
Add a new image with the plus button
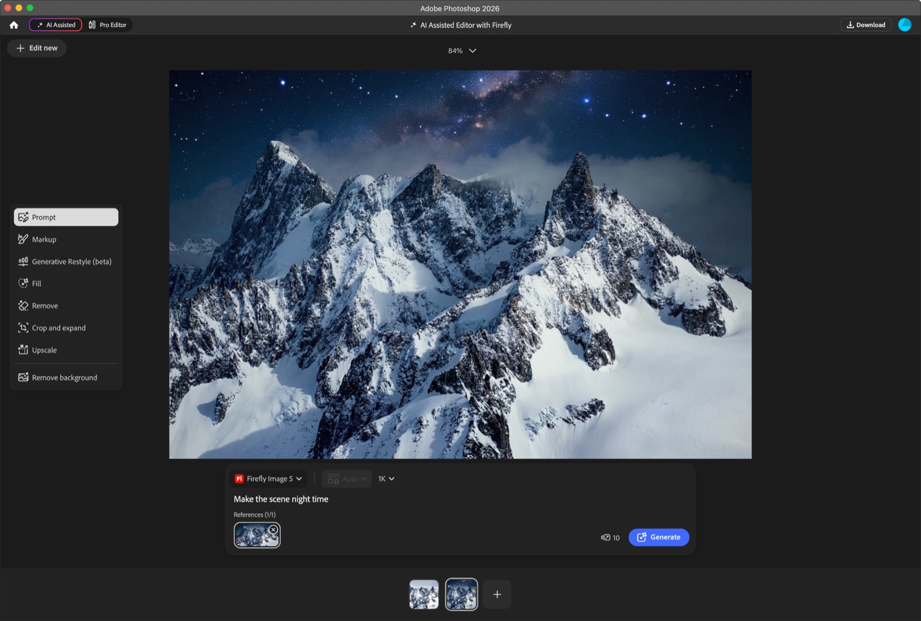pyautogui.click(x=497, y=595)
